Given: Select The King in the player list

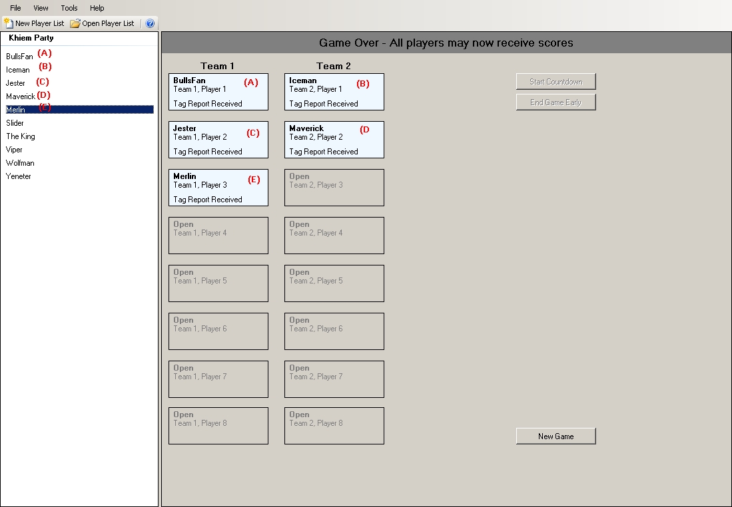Looking at the screenshot, I should point(21,136).
